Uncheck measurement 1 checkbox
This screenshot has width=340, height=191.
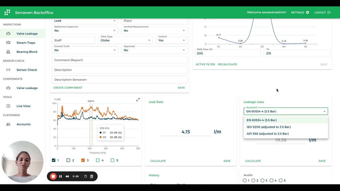click(54, 160)
